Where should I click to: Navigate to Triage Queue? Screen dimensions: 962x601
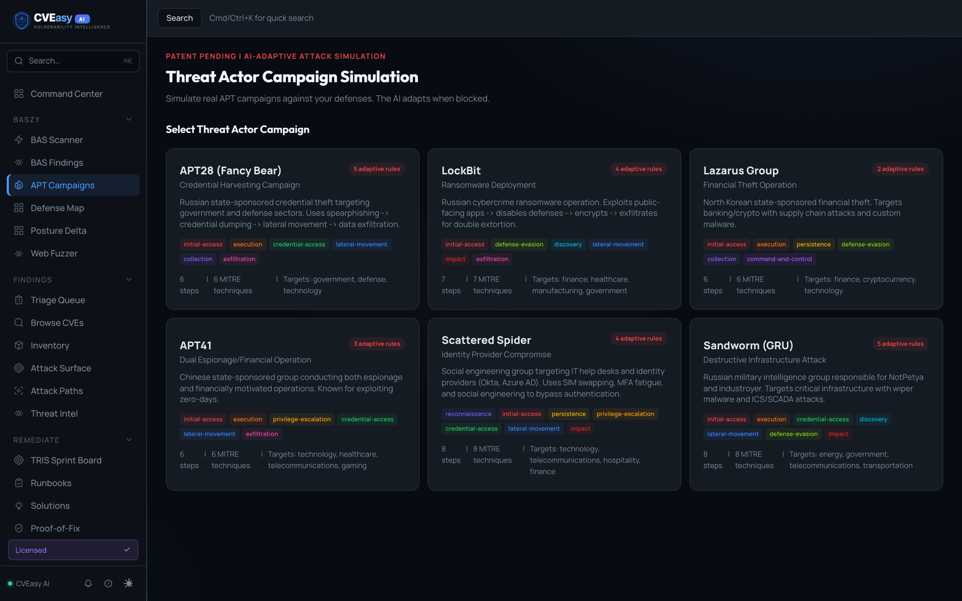tap(73, 300)
